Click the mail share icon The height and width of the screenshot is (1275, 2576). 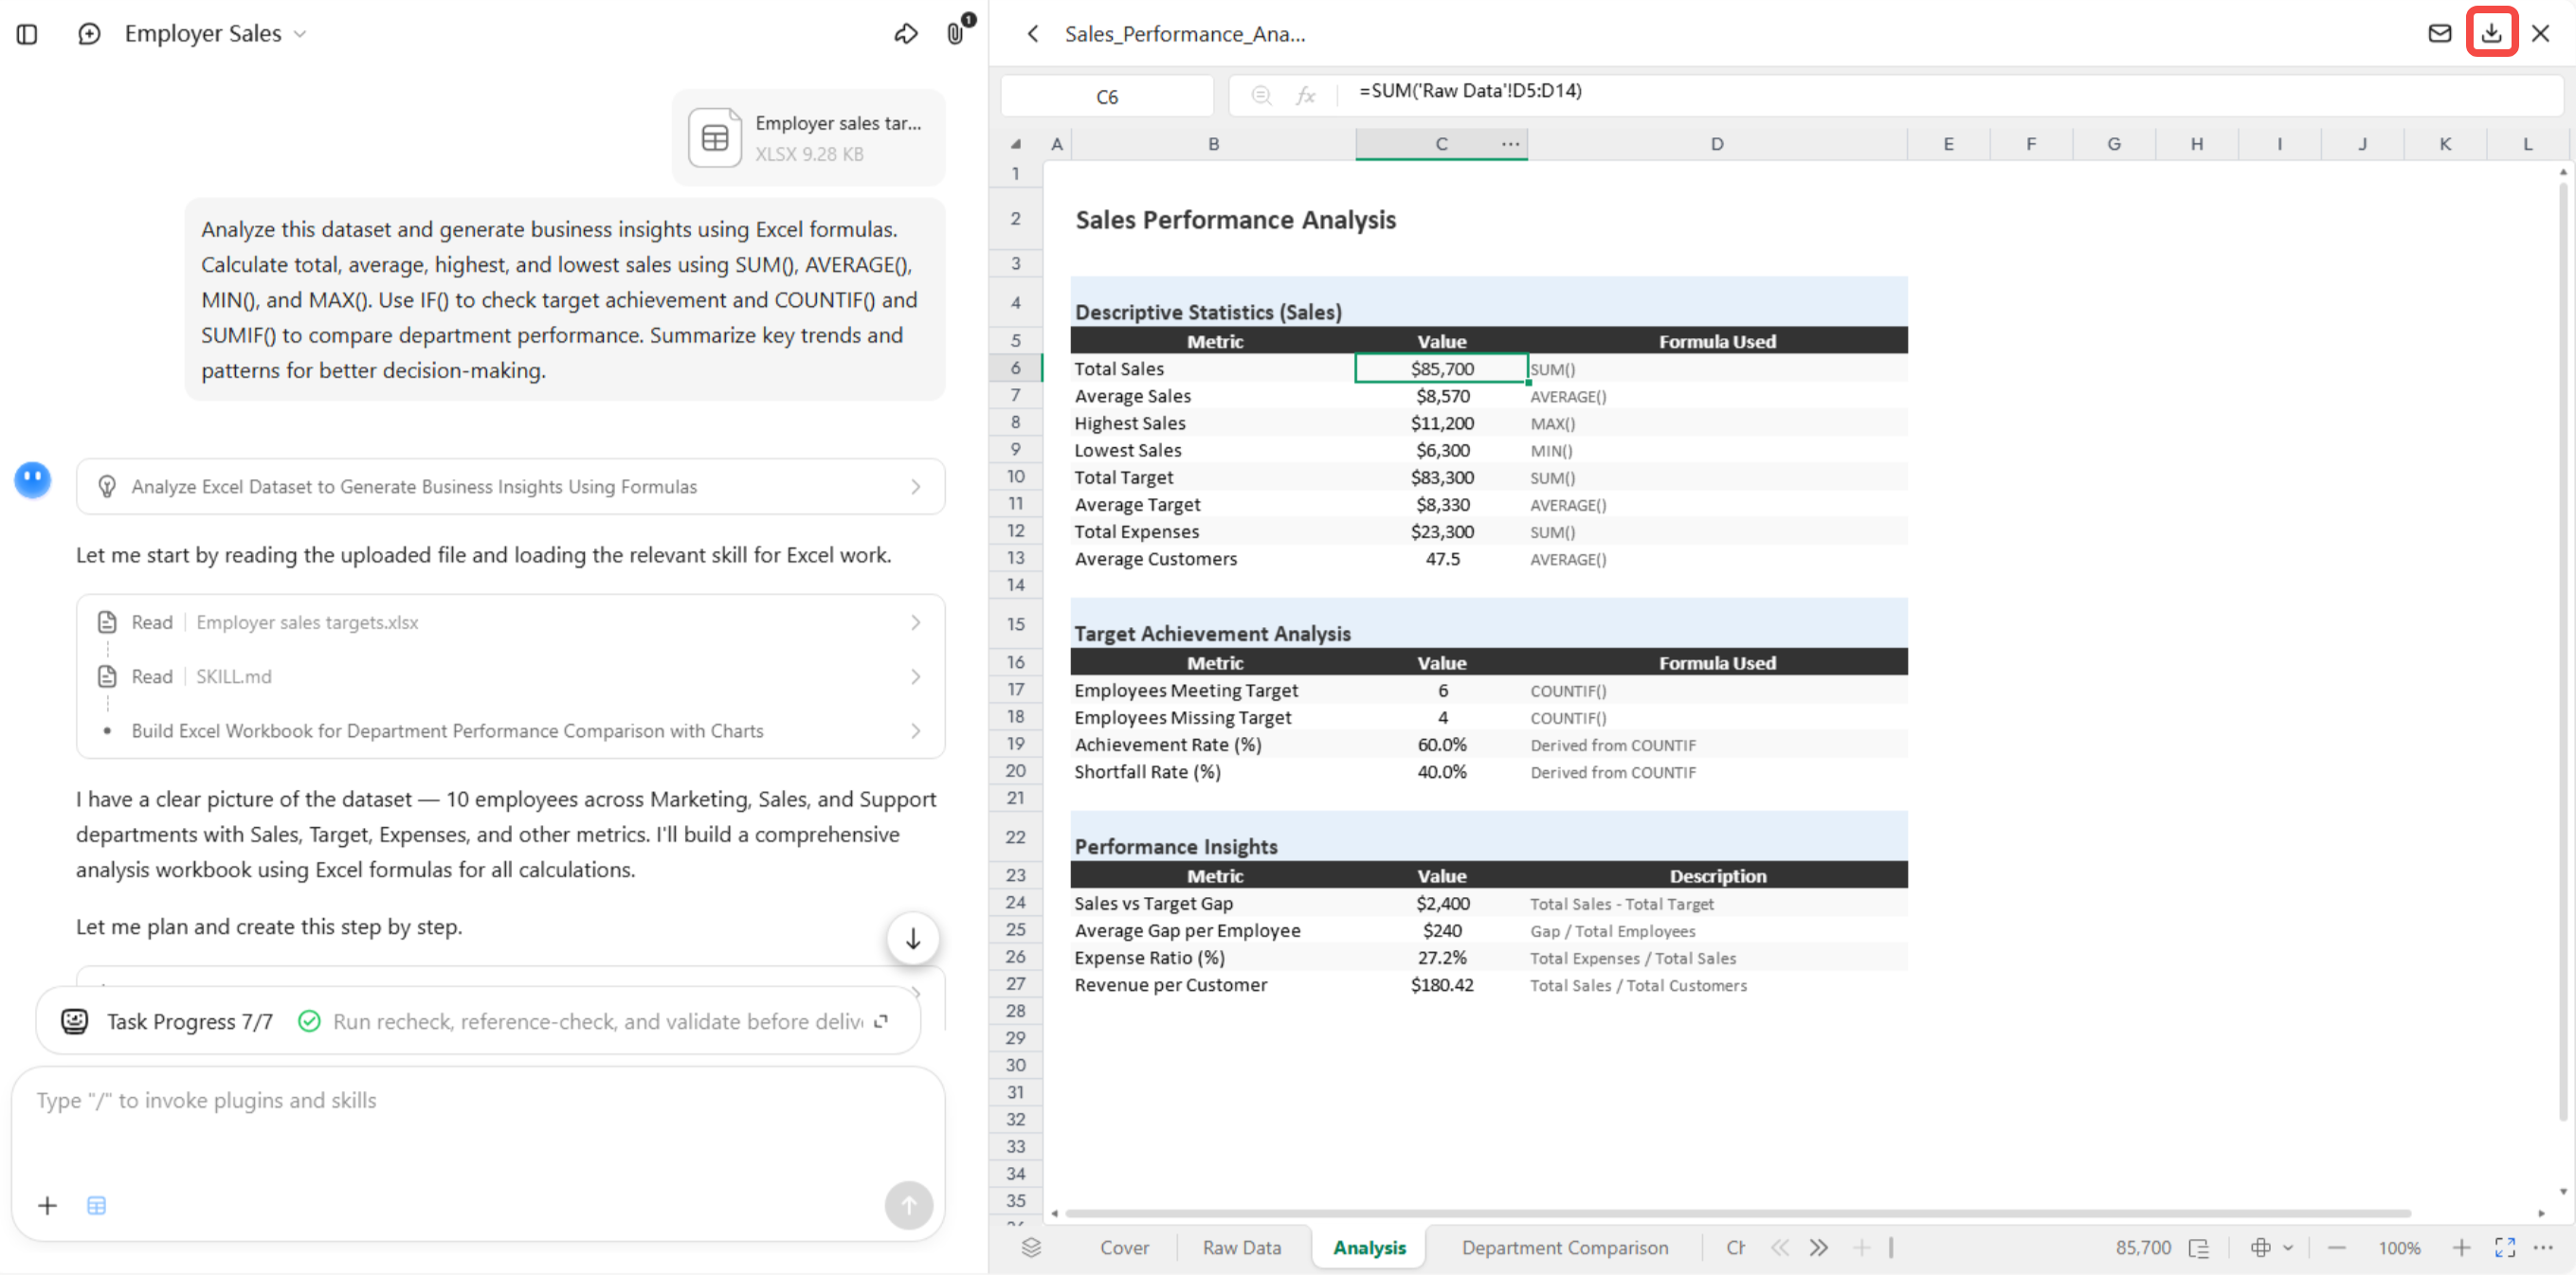tap(2439, 33)
